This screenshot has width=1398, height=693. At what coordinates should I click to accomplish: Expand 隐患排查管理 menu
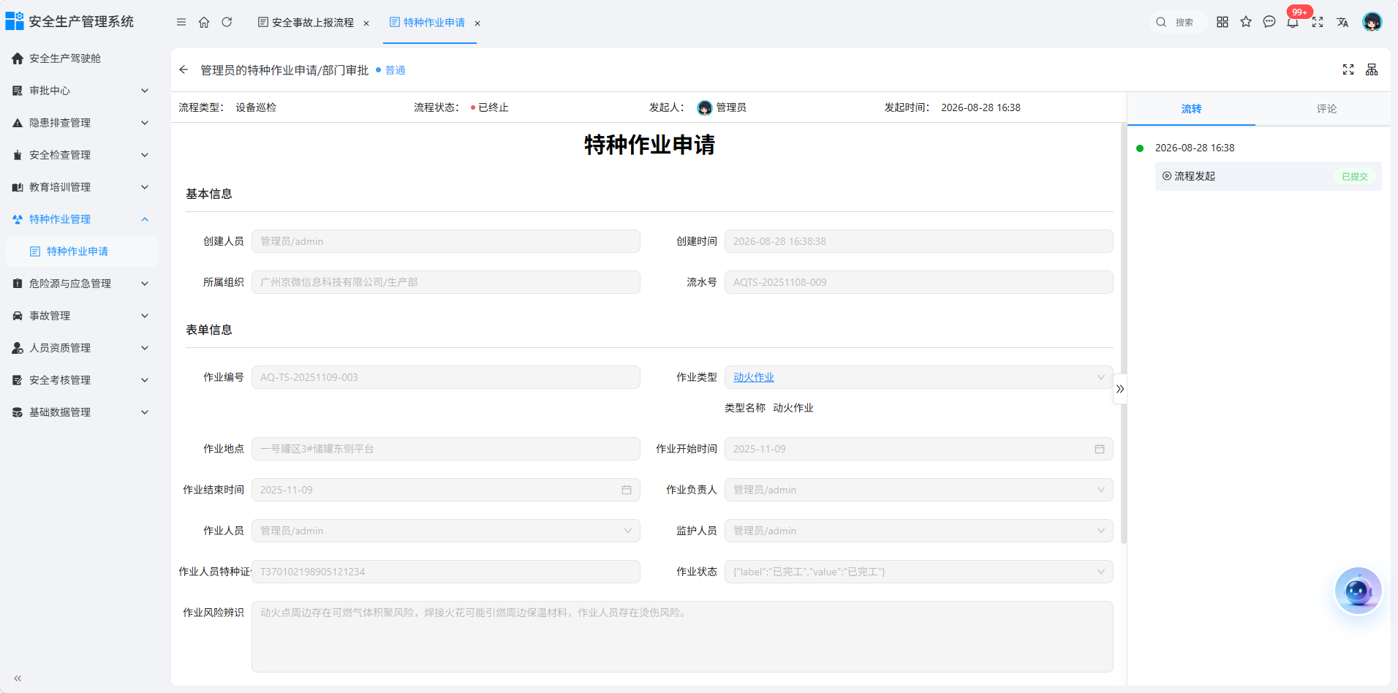coord(80,123)
